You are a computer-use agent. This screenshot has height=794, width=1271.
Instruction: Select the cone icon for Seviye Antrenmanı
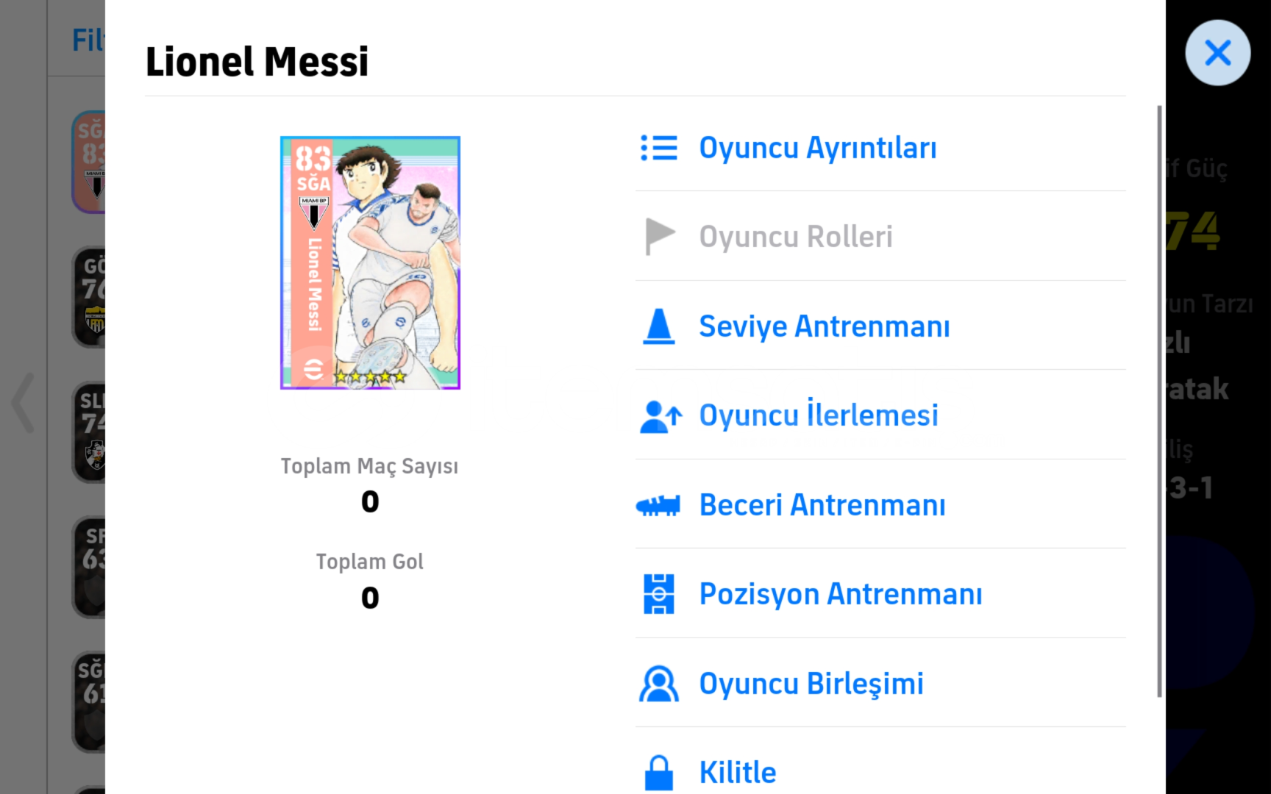pyautogui.click(x=659, y=326)
